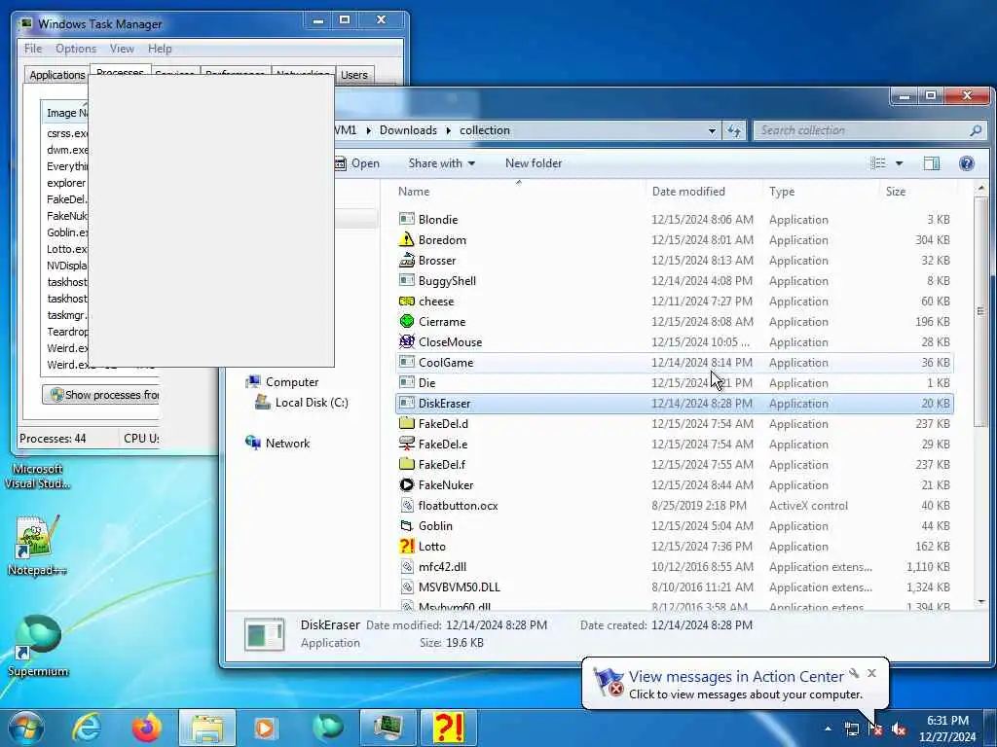This screenshot has width=997, height=747.
Task: Click the refresh address bar button
Action: (x=734, y=130)
